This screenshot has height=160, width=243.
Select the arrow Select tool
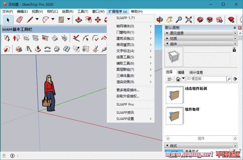point(8,20)
